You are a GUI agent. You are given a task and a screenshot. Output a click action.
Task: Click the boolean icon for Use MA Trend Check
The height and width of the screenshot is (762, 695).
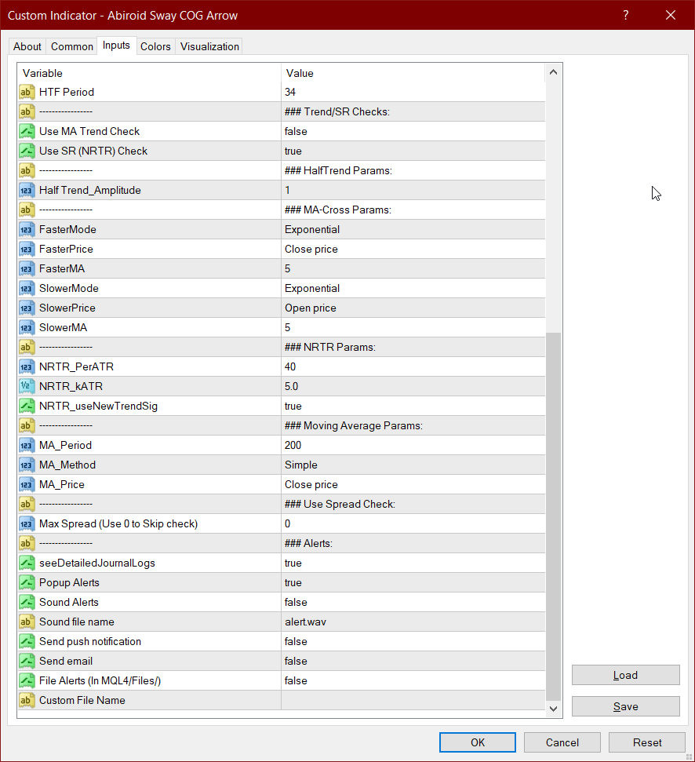click(x=27, y=131)
